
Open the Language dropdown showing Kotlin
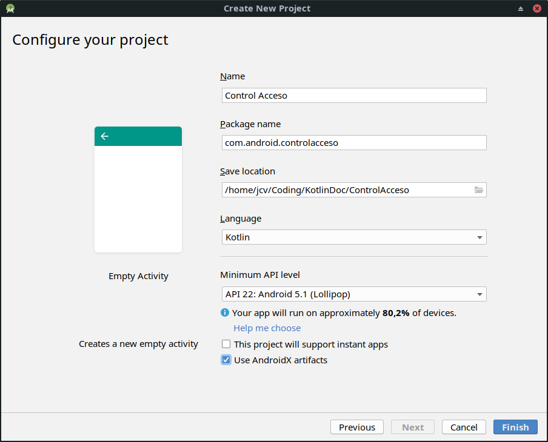point(354,237)
